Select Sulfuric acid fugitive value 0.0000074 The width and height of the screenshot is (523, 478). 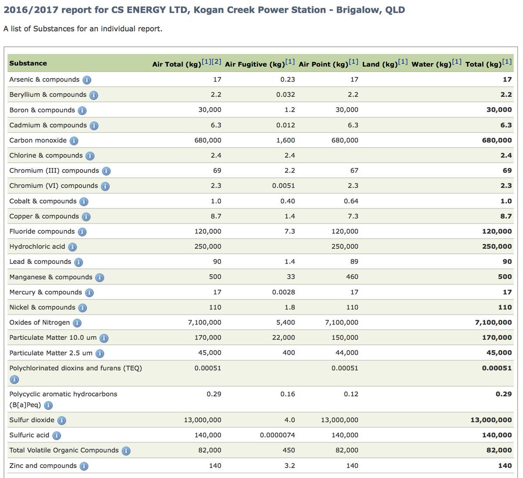point(278,435)
